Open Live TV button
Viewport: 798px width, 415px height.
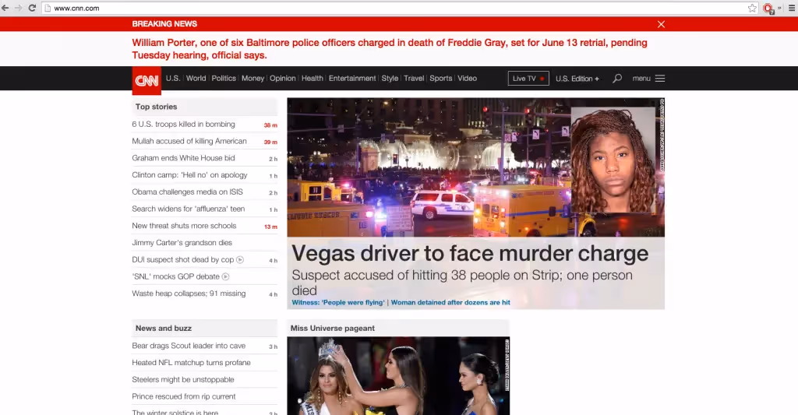[528, 79]
